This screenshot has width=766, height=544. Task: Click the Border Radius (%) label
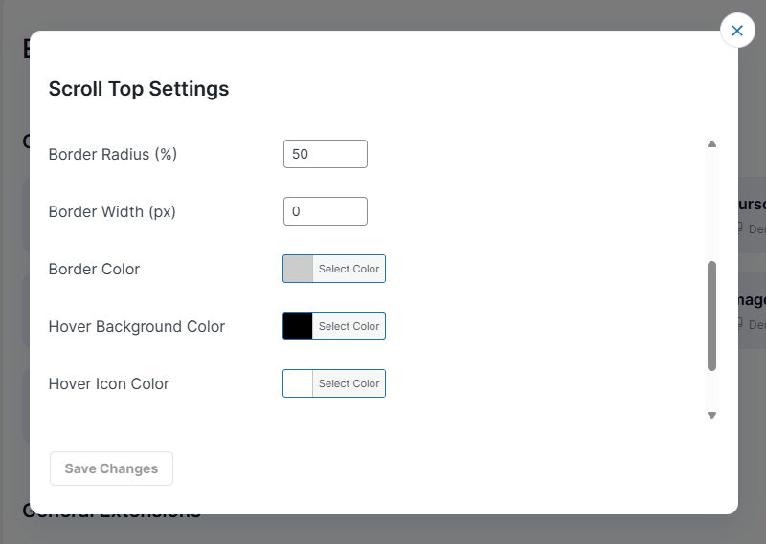[x=113, y=154]
